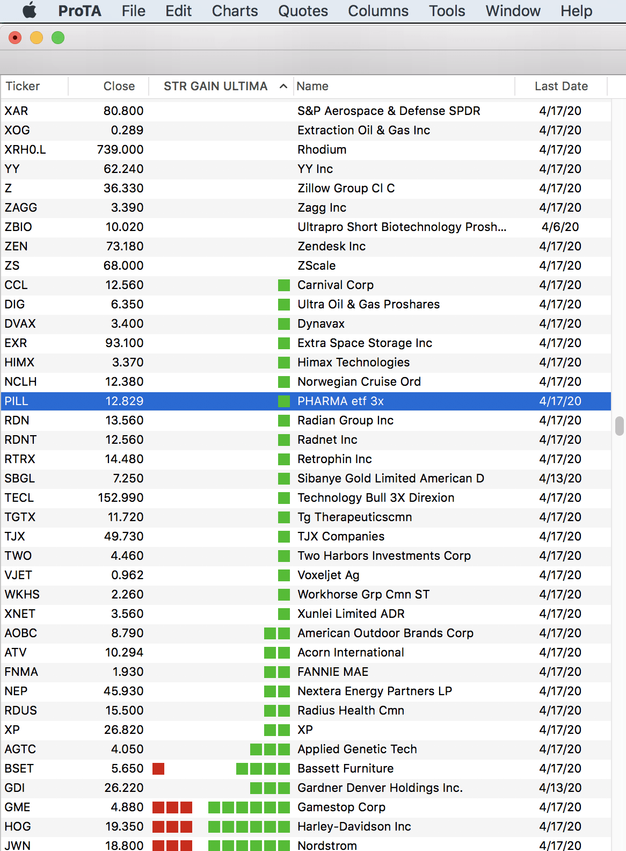Screen dimensions: 626x851
Task: Open the Help menu
Action: (576, 11)
